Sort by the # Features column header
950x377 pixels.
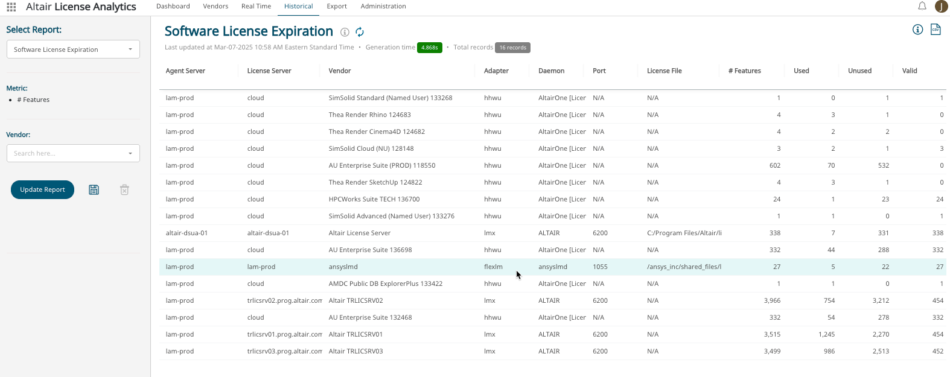[744, 71]
